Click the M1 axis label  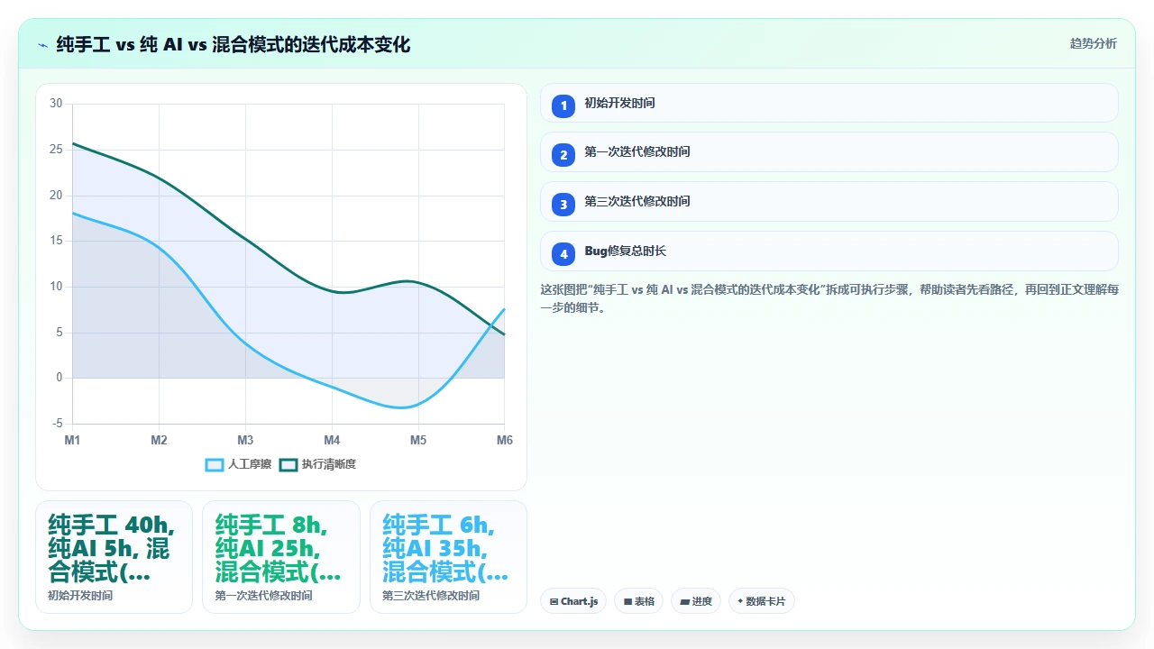(x=72, y=441)
